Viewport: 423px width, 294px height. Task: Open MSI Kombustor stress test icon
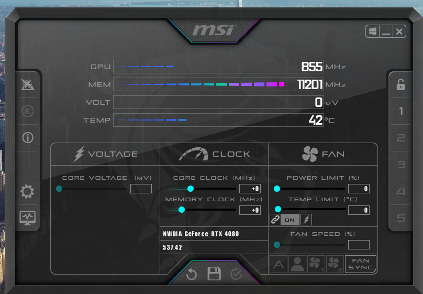click(28, 111)
